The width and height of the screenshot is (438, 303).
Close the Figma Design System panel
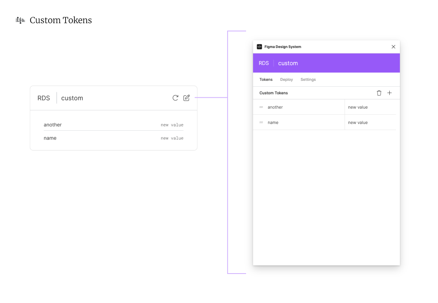[393, 47]
